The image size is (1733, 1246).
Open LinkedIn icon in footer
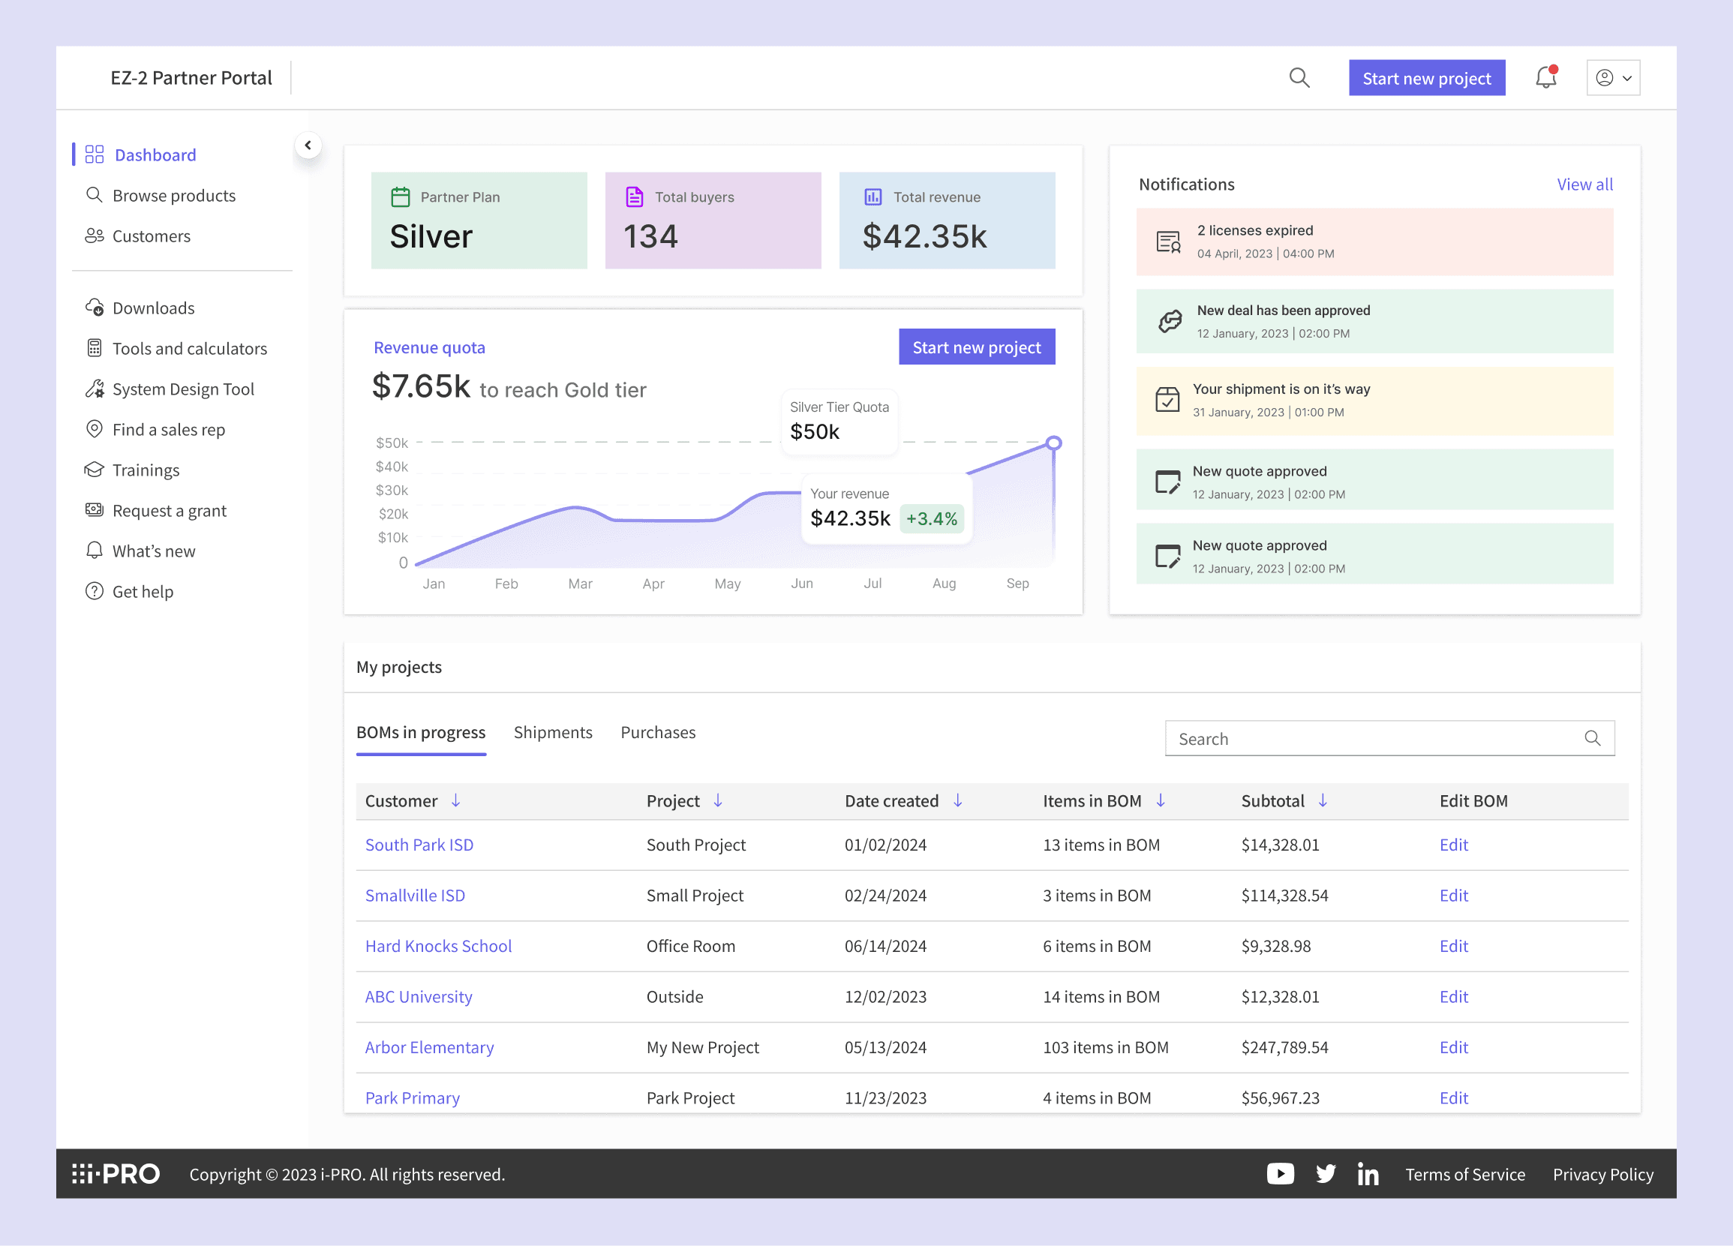click(x=1368, y=1174)
